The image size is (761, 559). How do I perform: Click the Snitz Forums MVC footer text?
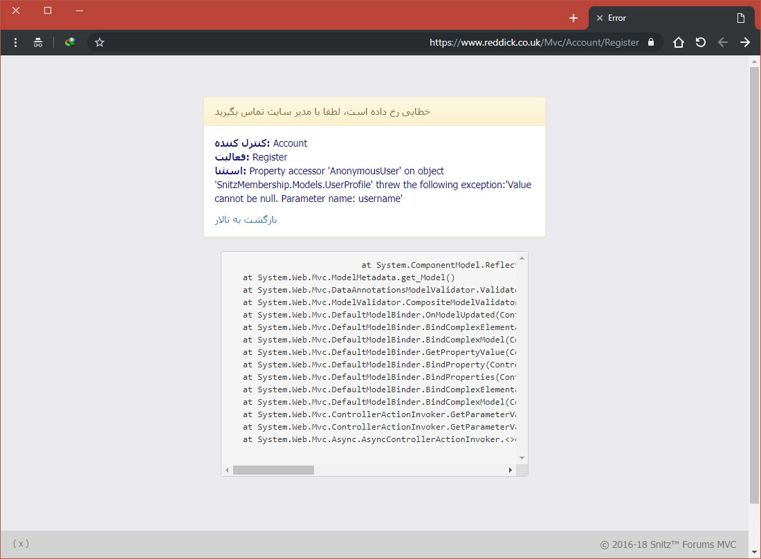(668, 544)
